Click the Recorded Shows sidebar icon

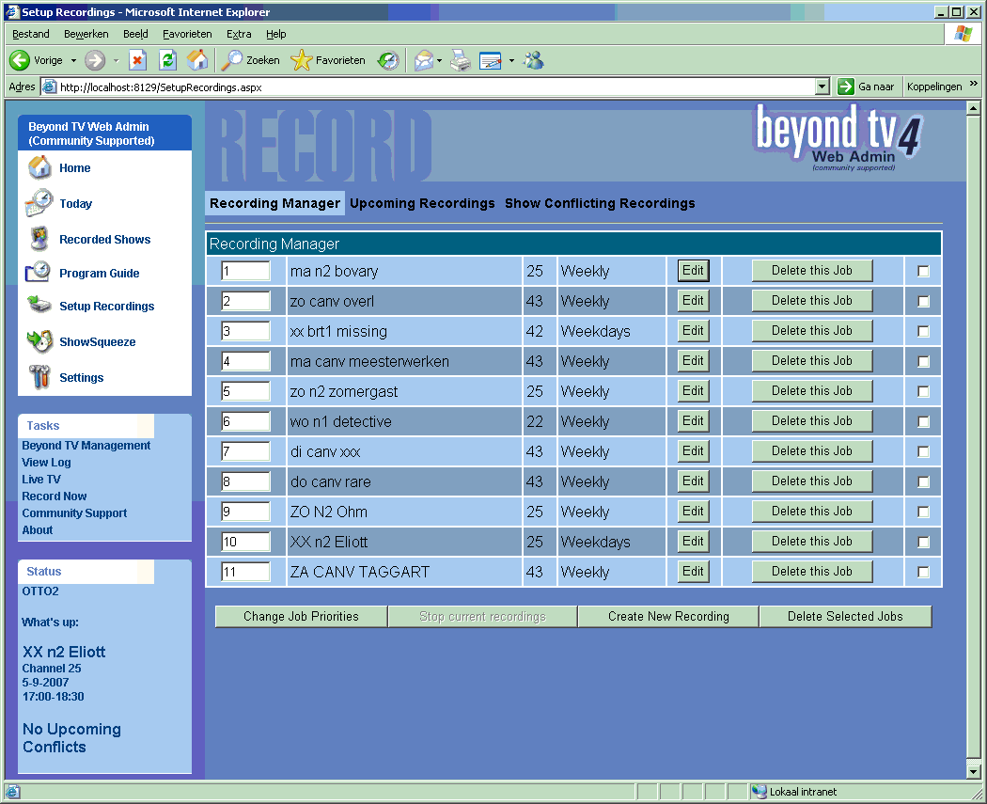(x=39, y=239)
